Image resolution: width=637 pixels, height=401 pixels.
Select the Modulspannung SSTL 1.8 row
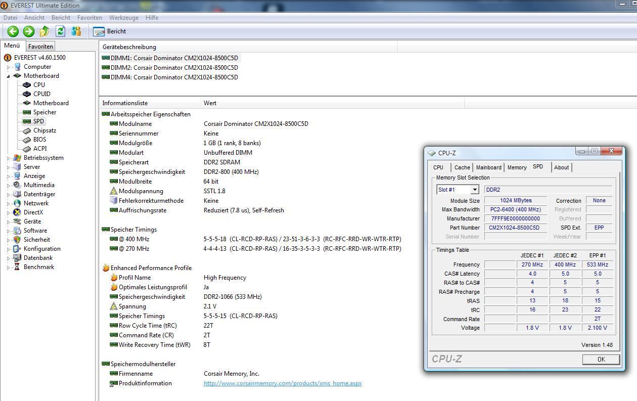(x=167, y=191)
